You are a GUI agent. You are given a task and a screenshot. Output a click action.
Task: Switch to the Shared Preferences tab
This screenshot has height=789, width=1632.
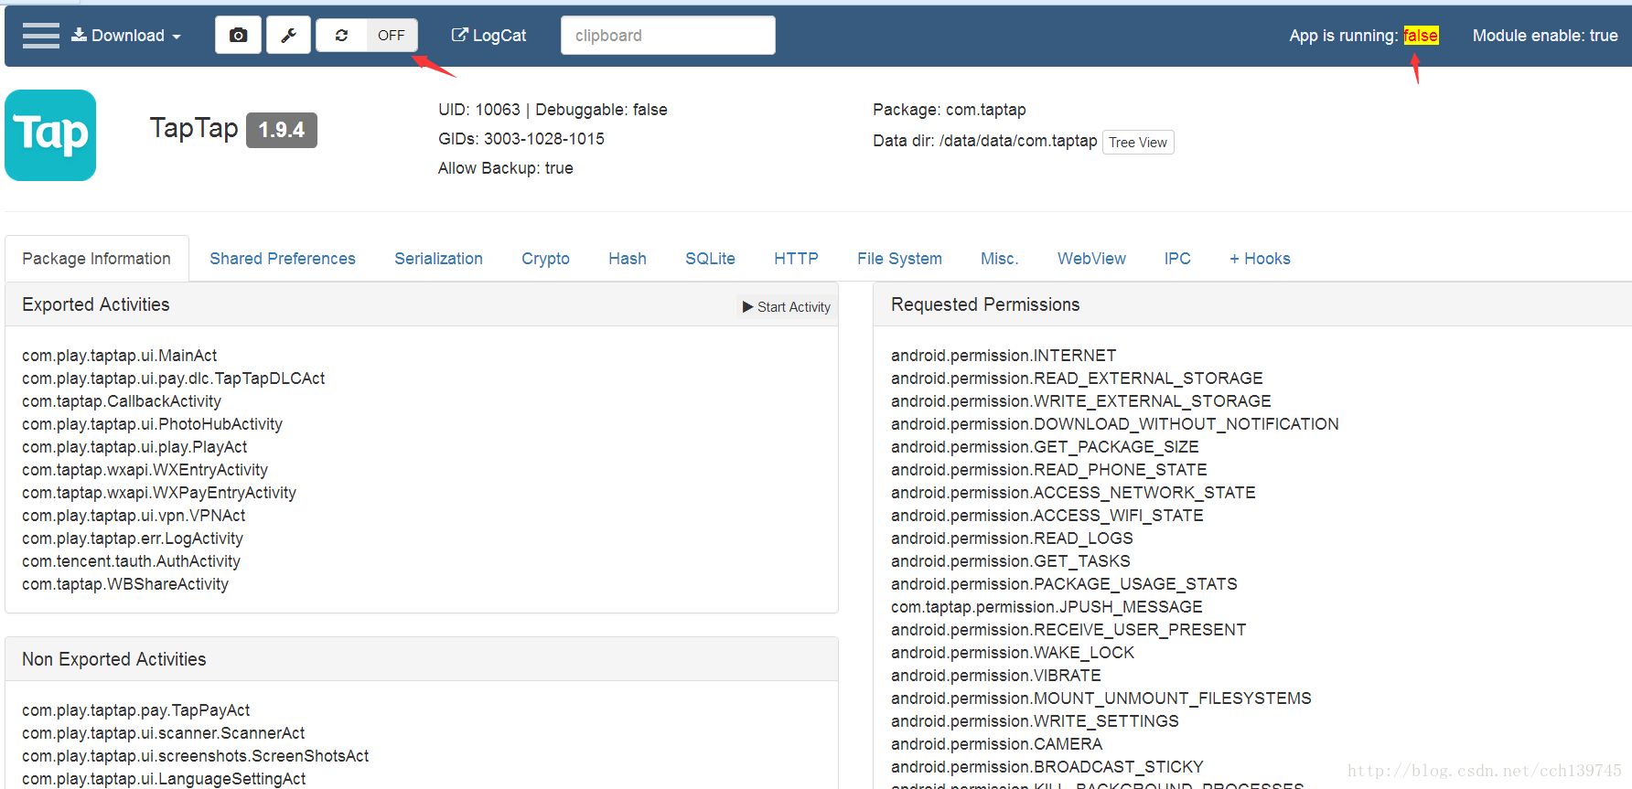click(x=283, y=259)
